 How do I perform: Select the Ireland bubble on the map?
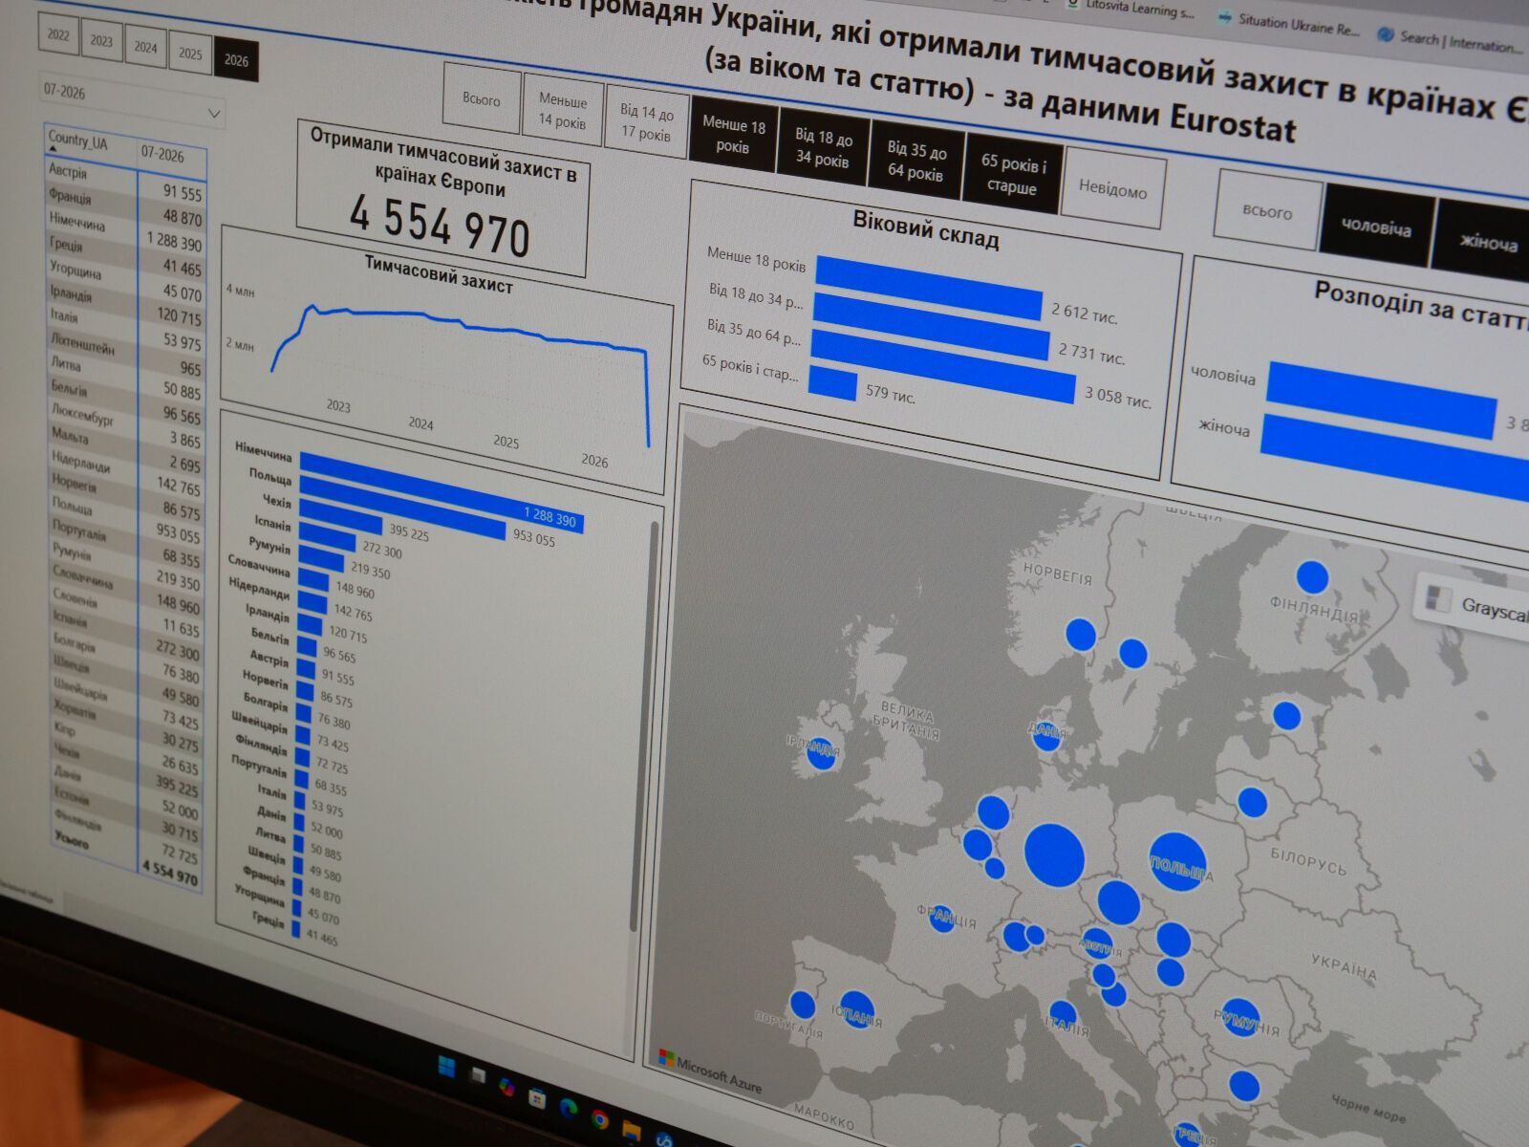pyautogui.click(x=821, y=751)
